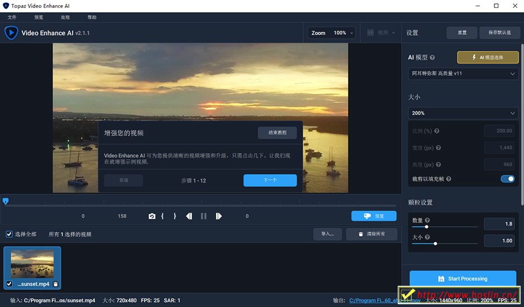The height and width of the screenshot is (307, 524).
Task: Open the 帮助 menu
Action: 92,17
